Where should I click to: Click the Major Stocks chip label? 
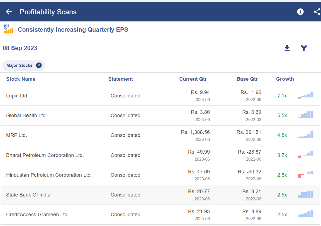click(20, 65)
